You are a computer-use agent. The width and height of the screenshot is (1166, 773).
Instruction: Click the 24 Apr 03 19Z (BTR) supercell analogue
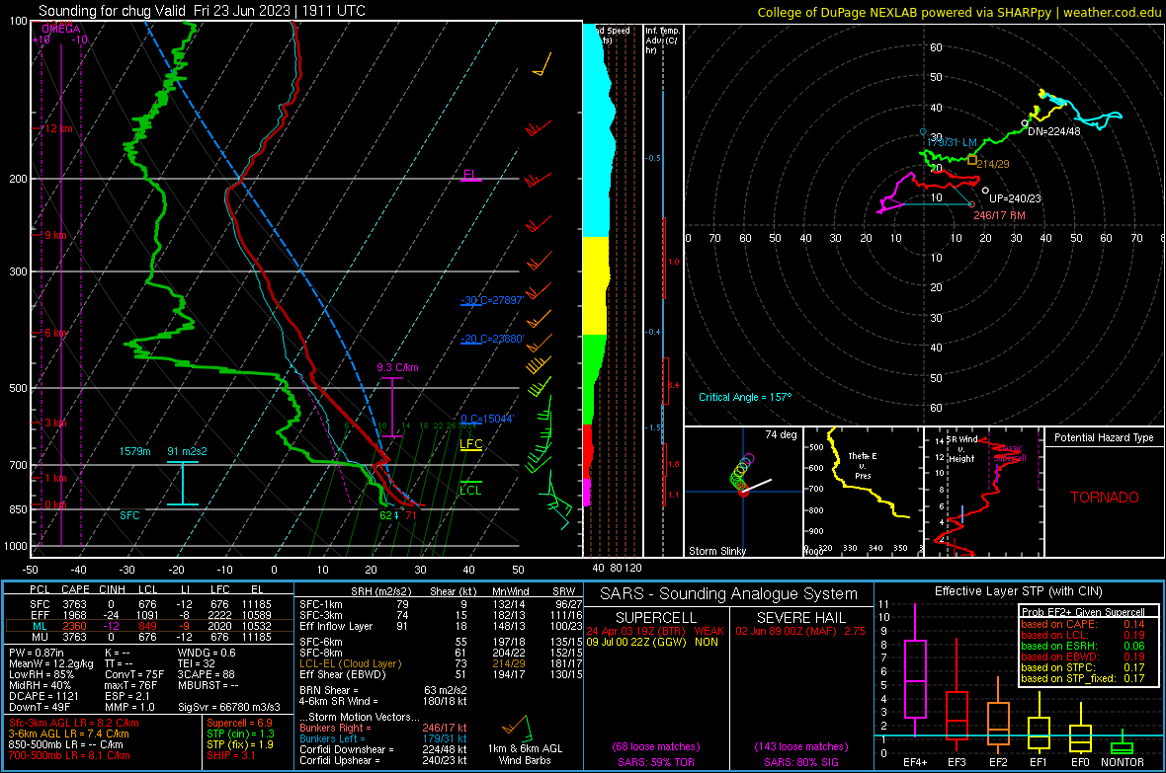coord(655,630)
